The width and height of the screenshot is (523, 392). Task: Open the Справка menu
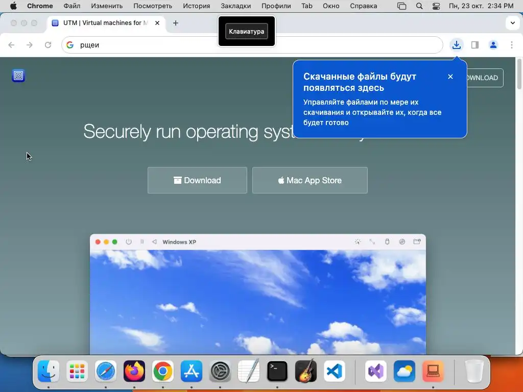point(364,6)
